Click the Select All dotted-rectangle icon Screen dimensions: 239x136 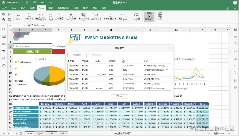(x=9, y=20)
